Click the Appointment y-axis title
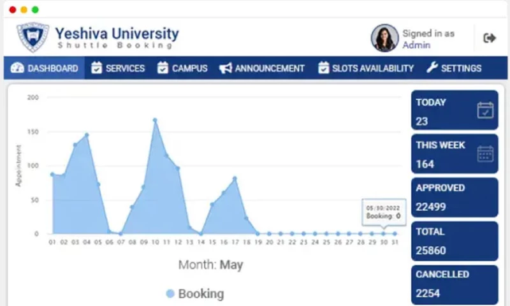 click(x=18, y=166)
